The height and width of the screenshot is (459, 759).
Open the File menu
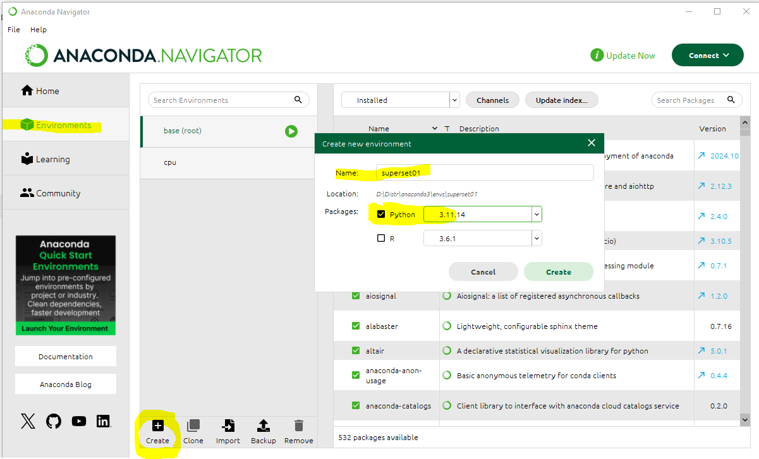pyautogui.click(x=14, y=30)
